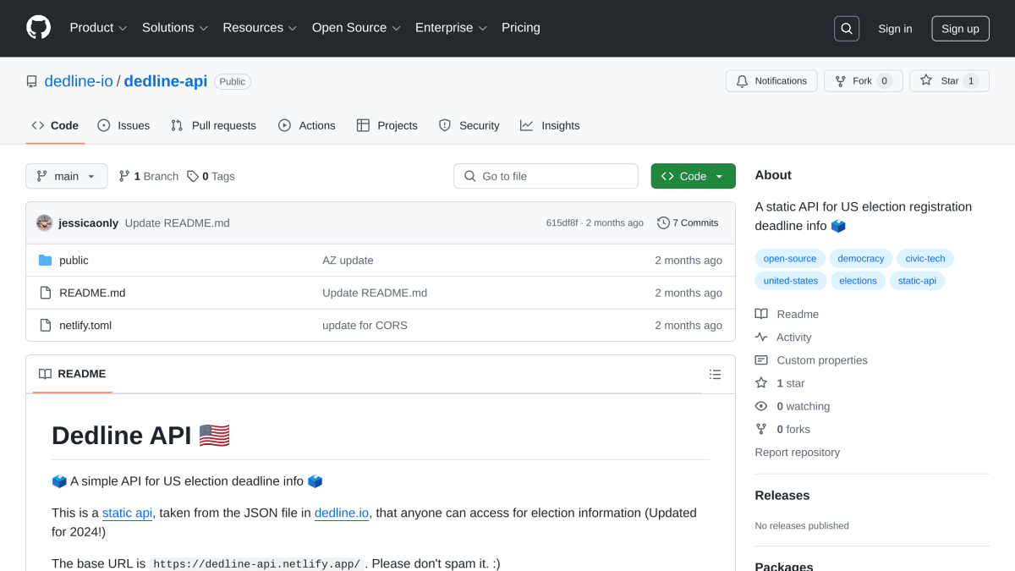Select the static-api topic tag
This screenshot has width=1015, height=571.
pyautogui.click(x=917, y=281)
